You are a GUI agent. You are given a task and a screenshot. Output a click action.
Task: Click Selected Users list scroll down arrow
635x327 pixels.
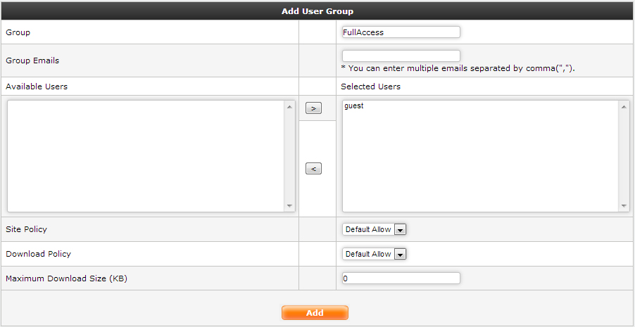[624, 205]
